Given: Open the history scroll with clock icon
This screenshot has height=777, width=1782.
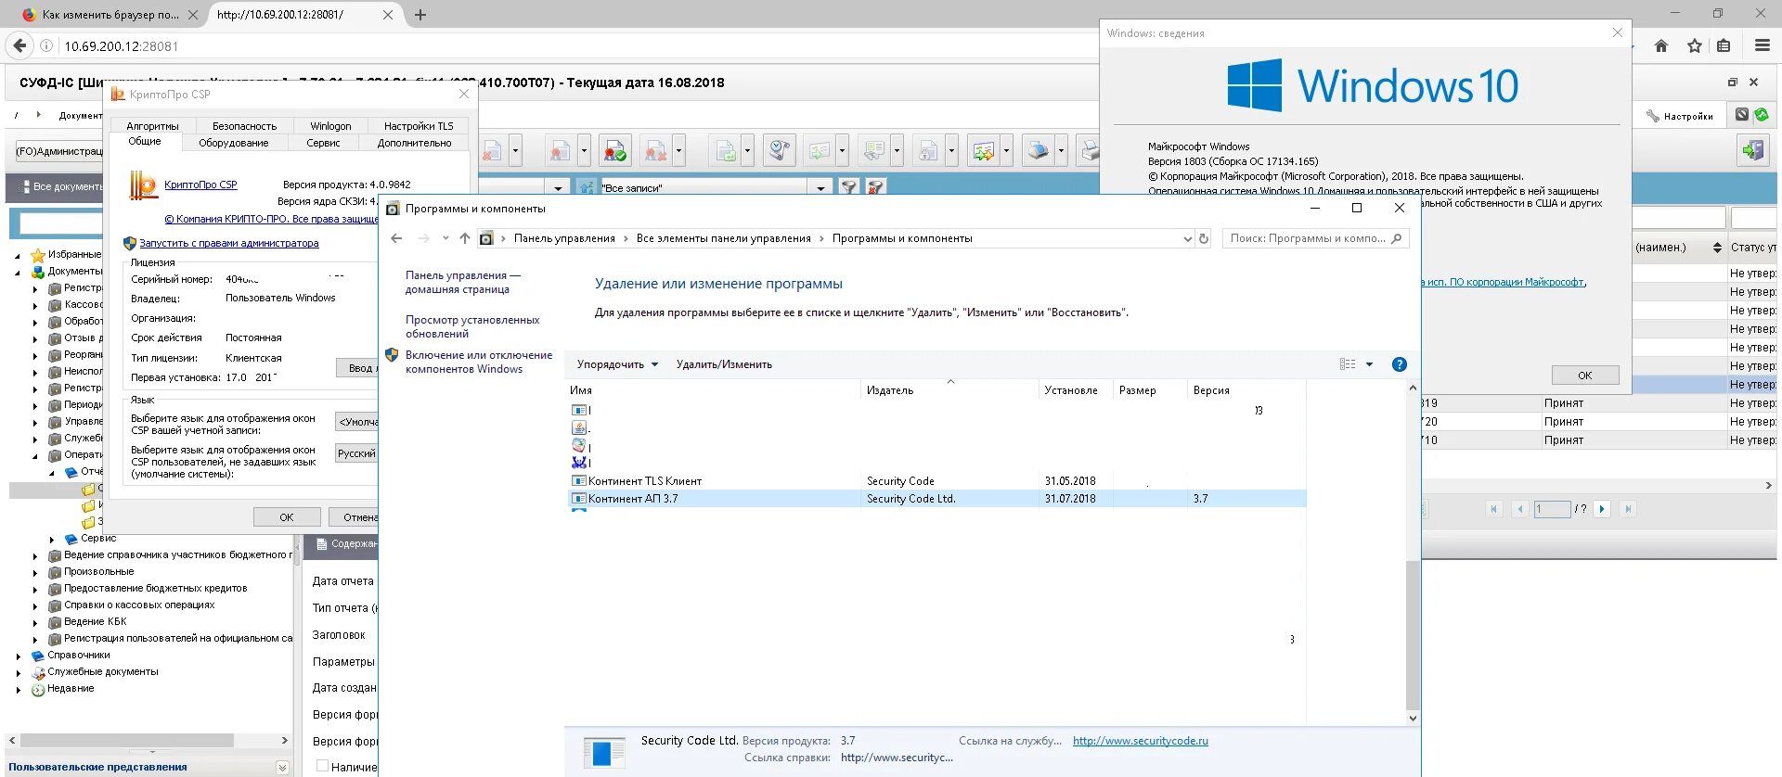Looking at the screenshot, I should (x=780, y=151).
